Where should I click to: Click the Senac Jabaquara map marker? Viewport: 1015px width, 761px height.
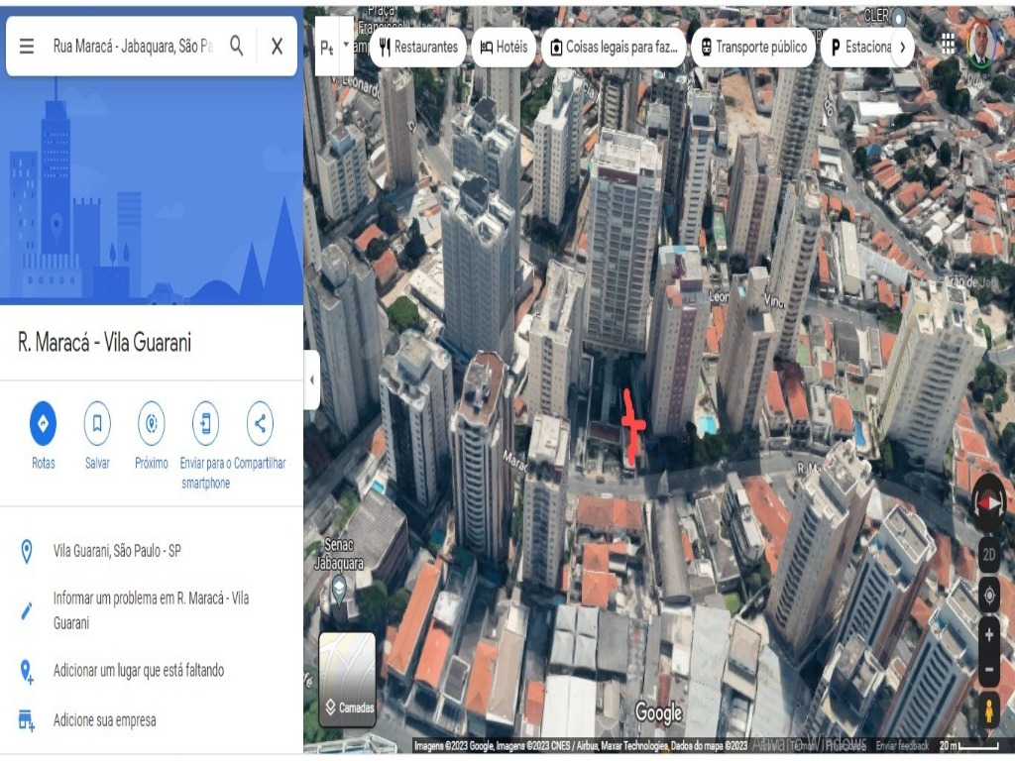click(339, 589)
